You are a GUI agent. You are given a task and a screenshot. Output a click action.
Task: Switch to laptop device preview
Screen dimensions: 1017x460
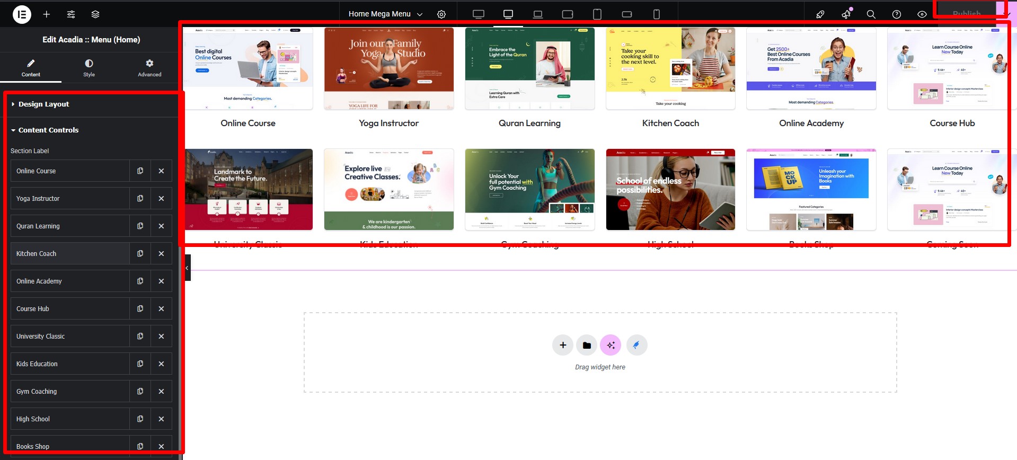[x=538, y=14]
